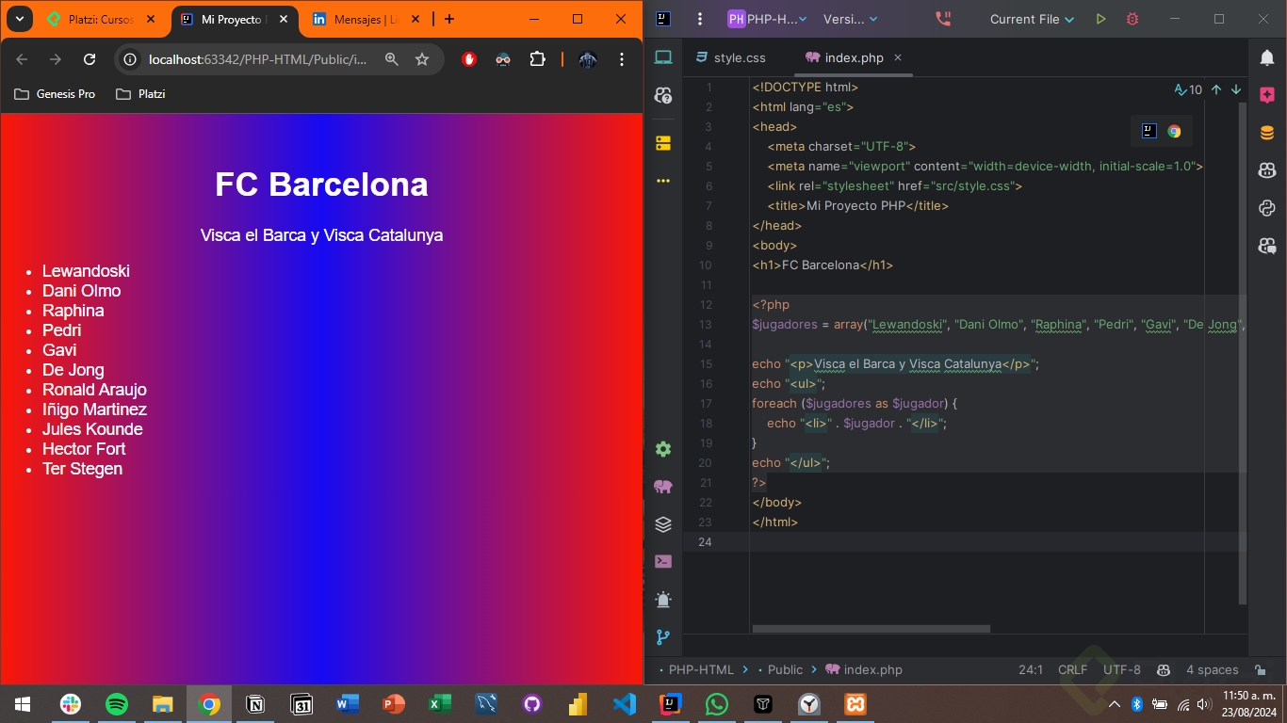Bookmark this page with the star icon

tap(422, 59)
